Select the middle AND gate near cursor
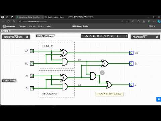The image size is (161, 121). [93, 76]
